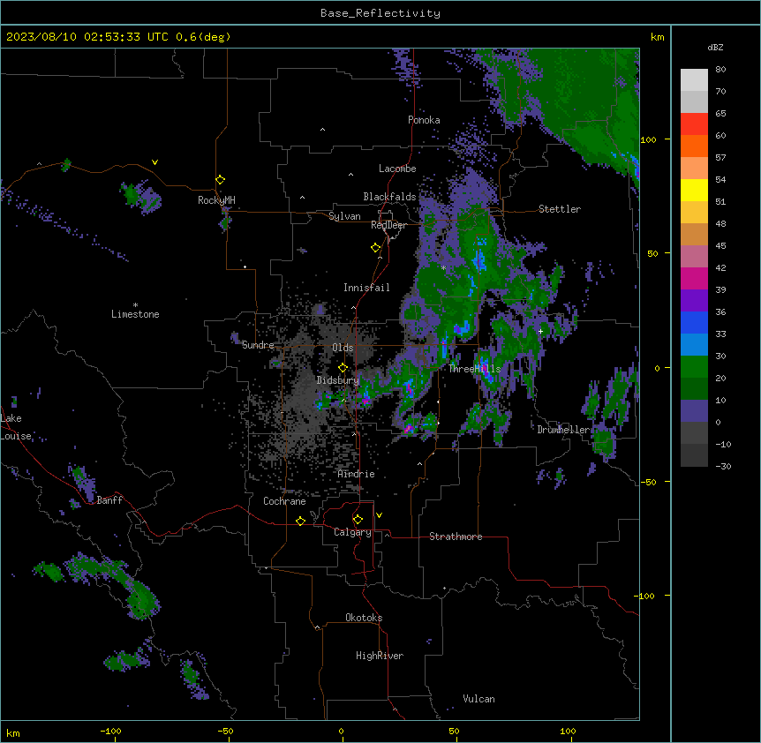Click the Sylvan label on map
This screenshot has height=743, width=761.
344,216
